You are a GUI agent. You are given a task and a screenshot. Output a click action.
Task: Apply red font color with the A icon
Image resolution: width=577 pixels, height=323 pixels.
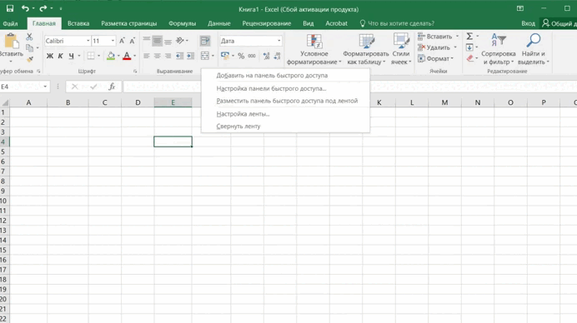click(x=127, y=56)
